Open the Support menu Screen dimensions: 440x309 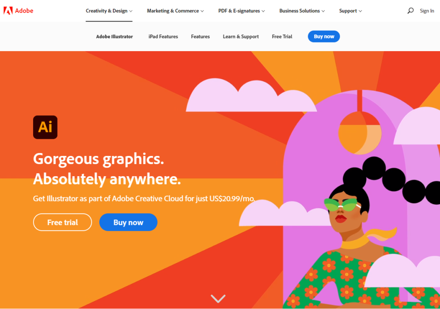tap(351, 11)
